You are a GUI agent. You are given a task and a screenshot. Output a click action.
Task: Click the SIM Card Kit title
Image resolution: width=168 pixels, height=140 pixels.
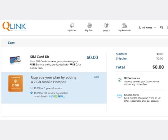(40, 57)
